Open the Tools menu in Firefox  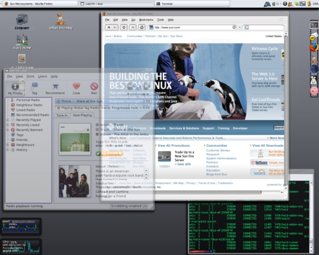click(x=160, y=20)
